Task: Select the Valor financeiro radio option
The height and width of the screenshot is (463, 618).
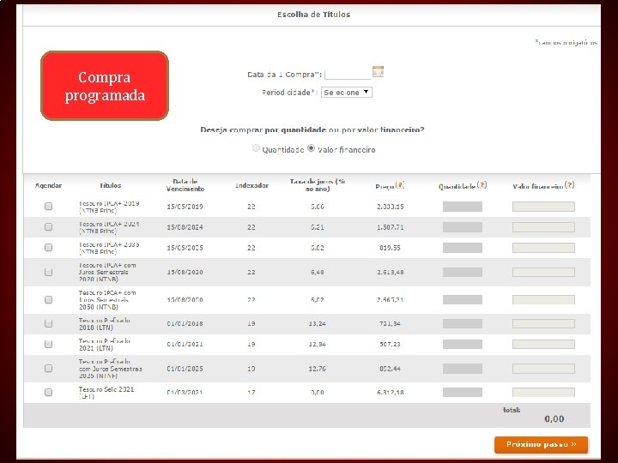Action: click(x=311, y=148)
